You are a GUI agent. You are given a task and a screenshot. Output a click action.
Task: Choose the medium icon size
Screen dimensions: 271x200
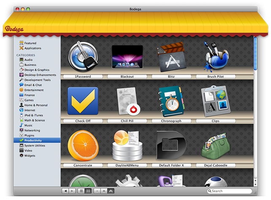pos(104,191)
